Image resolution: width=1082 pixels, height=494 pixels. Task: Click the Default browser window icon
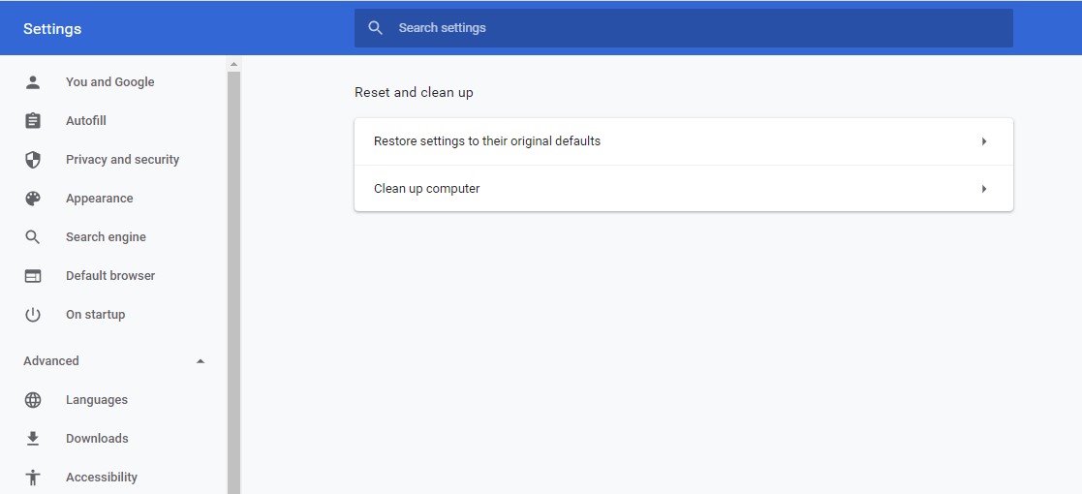pos(33,276)
